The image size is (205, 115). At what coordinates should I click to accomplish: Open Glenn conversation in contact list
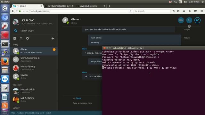tap(34, 51)
